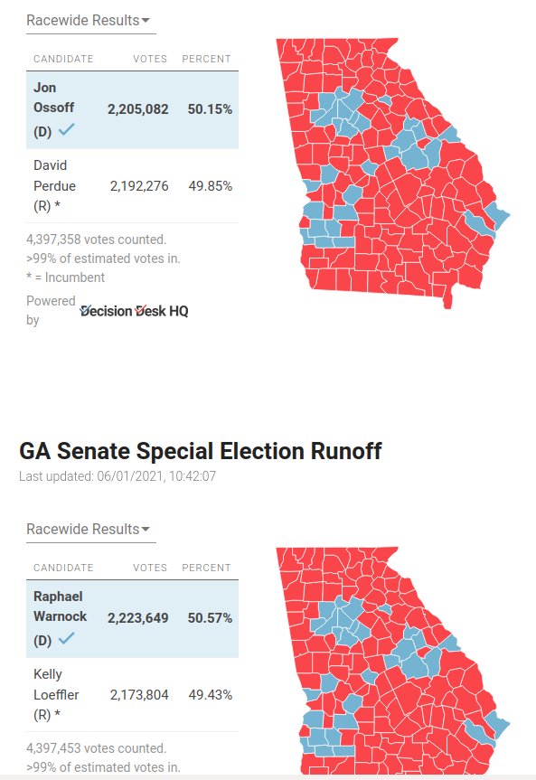Screen dimensions: 536x780
Task: Select the Raphael Warnock result row
Action: 132,619
